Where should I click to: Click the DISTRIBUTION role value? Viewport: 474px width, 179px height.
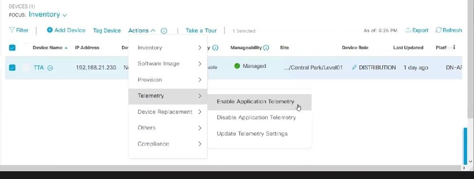coord(377,68)
